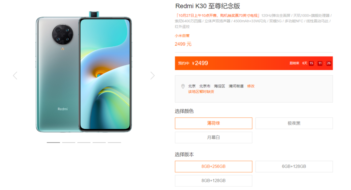Pick the 月幕白 color option
The width and height of the screenshot is (351, 190).
point(213,137)
